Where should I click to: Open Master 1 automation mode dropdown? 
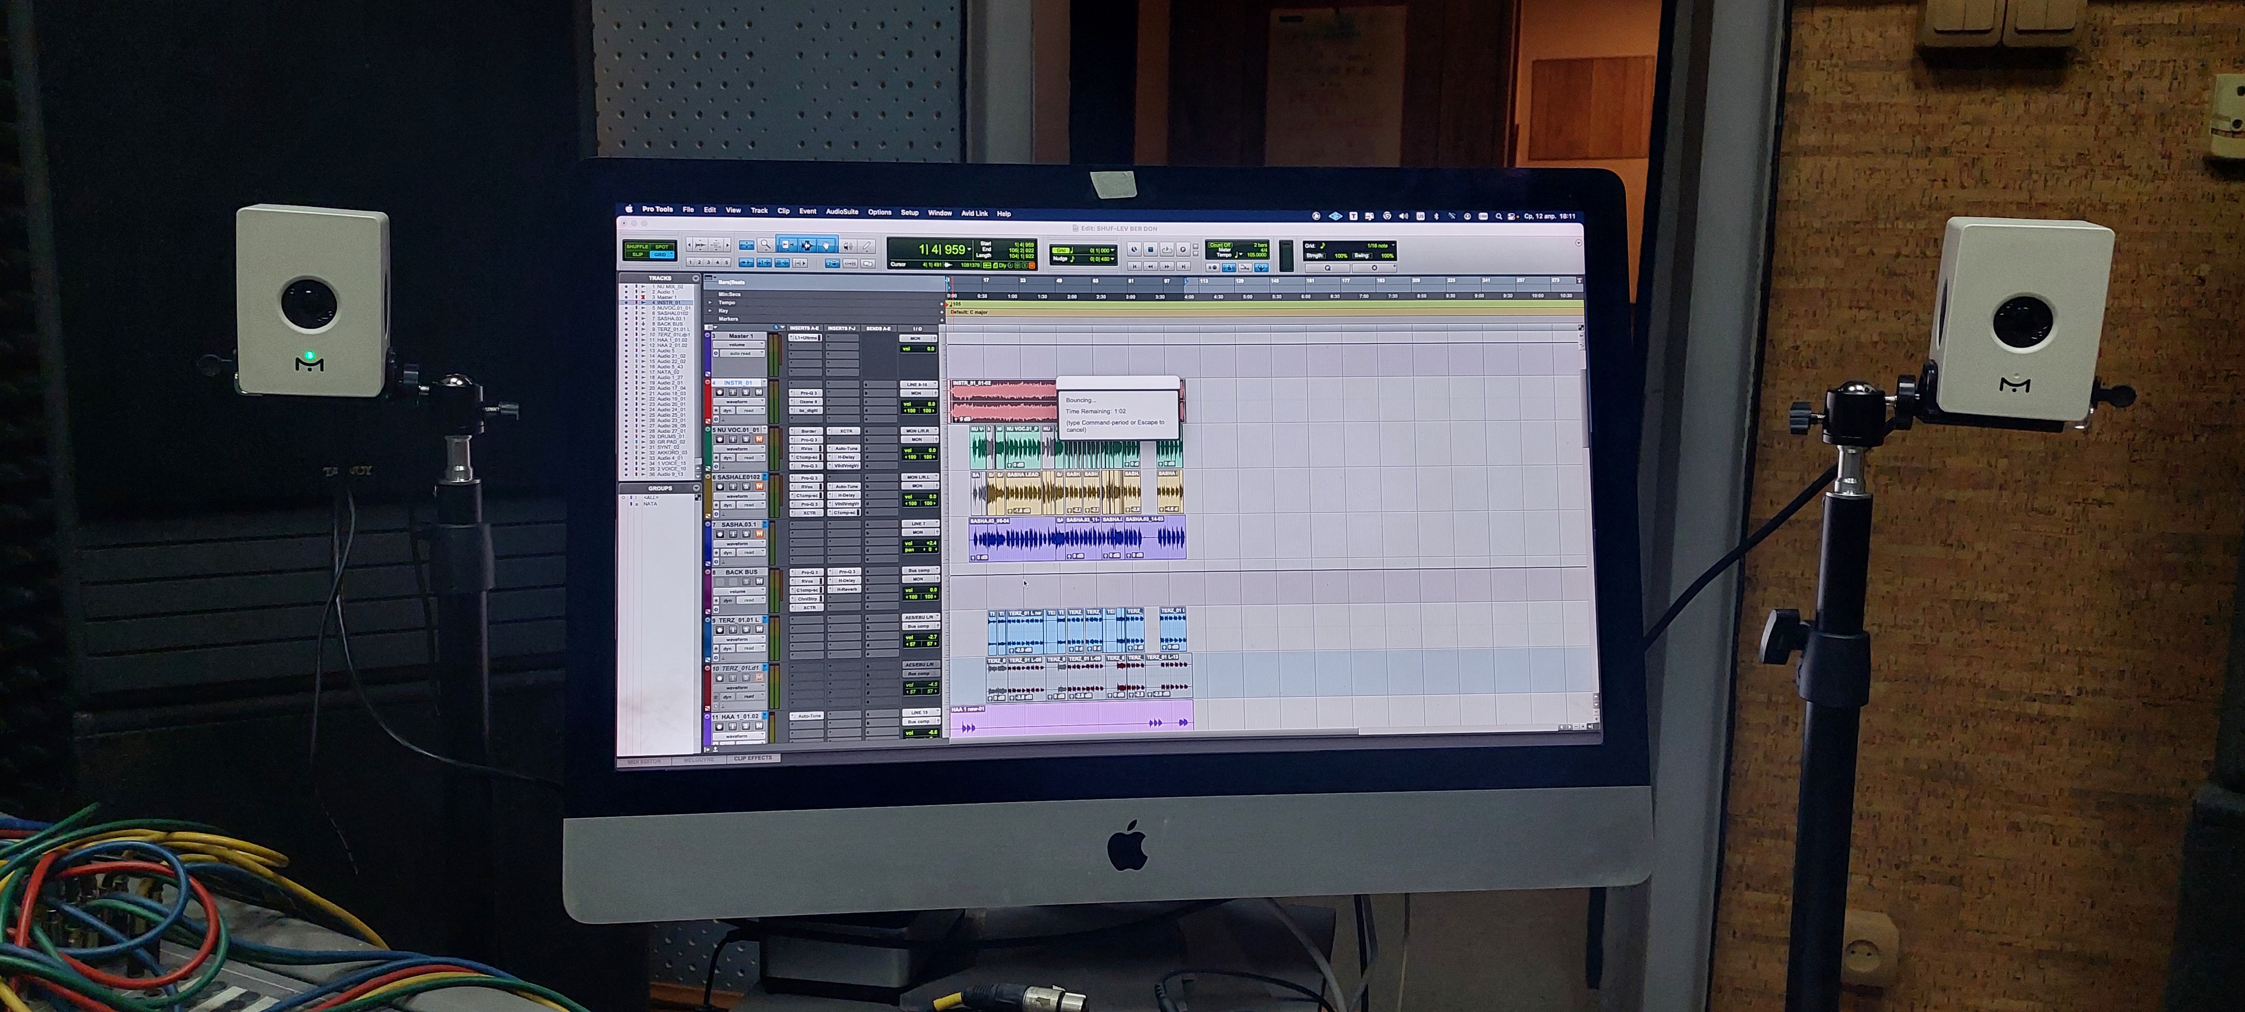pos(742,353)
